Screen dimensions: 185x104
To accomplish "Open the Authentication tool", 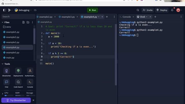I will coord(30,72).
